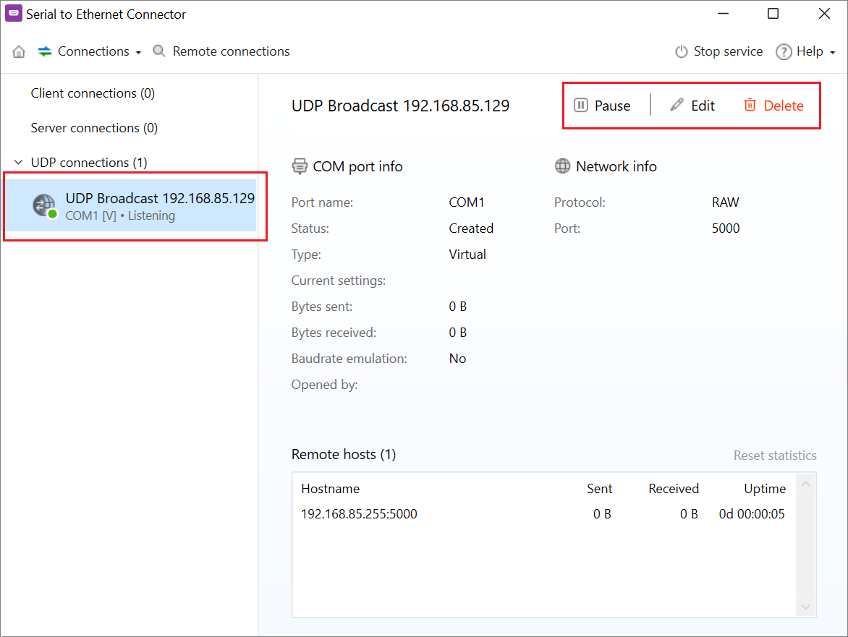Select UDP connections (1) group label
Image resolution: width=848 pixels, height=637 pixels.
(x=89, y=163)
